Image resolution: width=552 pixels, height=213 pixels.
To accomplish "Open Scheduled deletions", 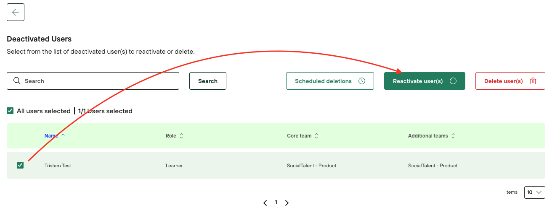I will [x=323, y=81].
